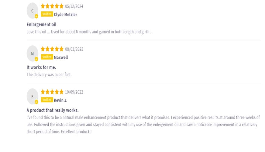Click the star rating on Kevin J.'s review
This screenshot has height=152, width=265.
(52, 92)
